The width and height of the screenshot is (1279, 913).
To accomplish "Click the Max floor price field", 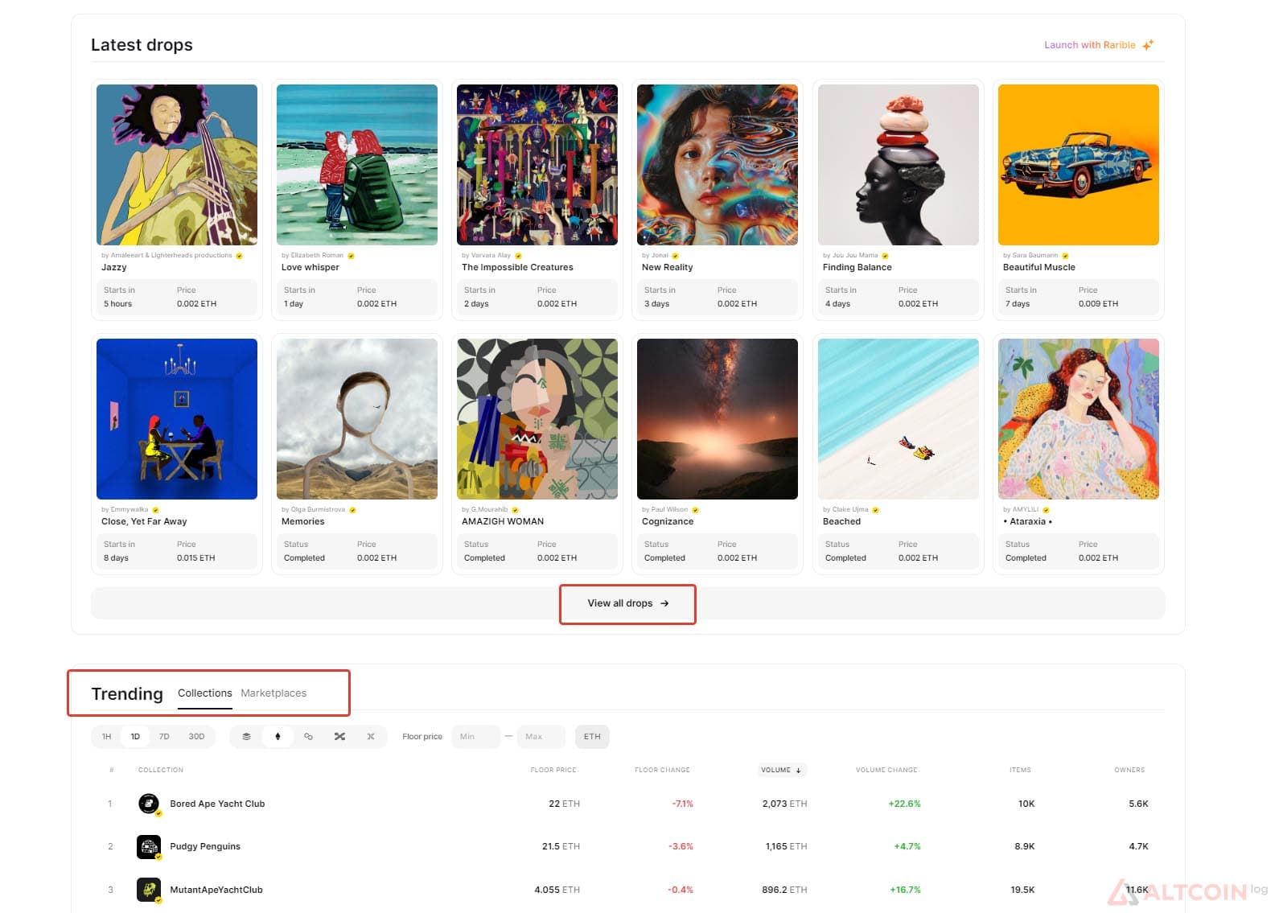I will pos(541,737).
